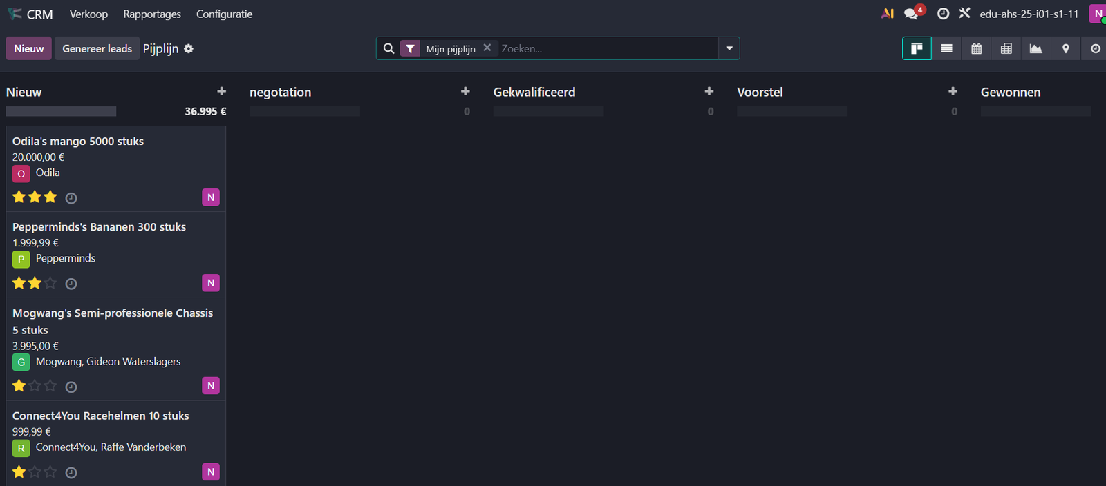
Task: Set third star priority on Pepperminds card
Action: [50, 283]
